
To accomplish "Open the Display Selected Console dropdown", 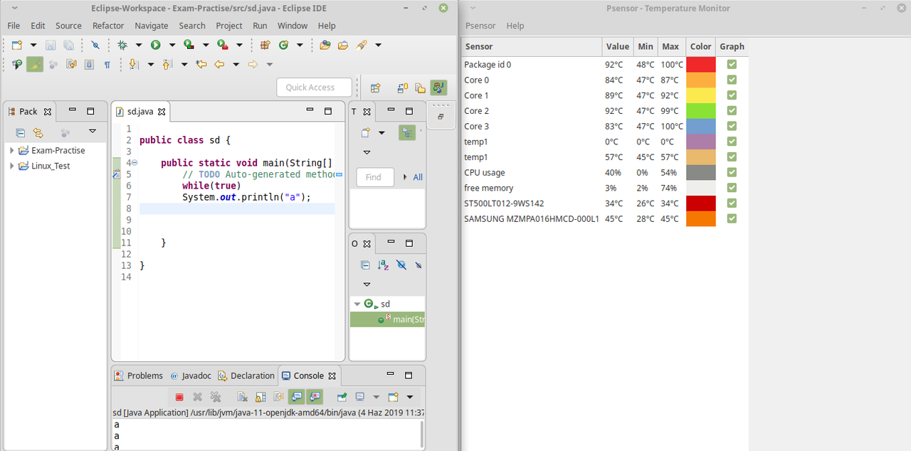I will (x=375, y=397).
